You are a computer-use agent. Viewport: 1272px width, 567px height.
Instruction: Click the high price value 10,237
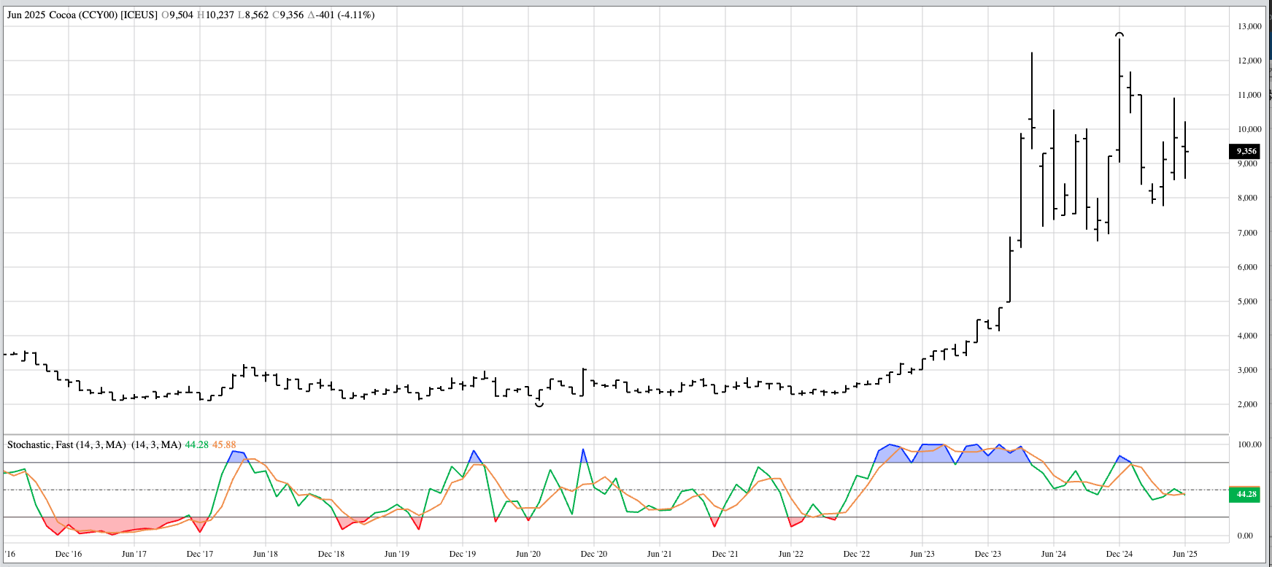pos(218,15)
